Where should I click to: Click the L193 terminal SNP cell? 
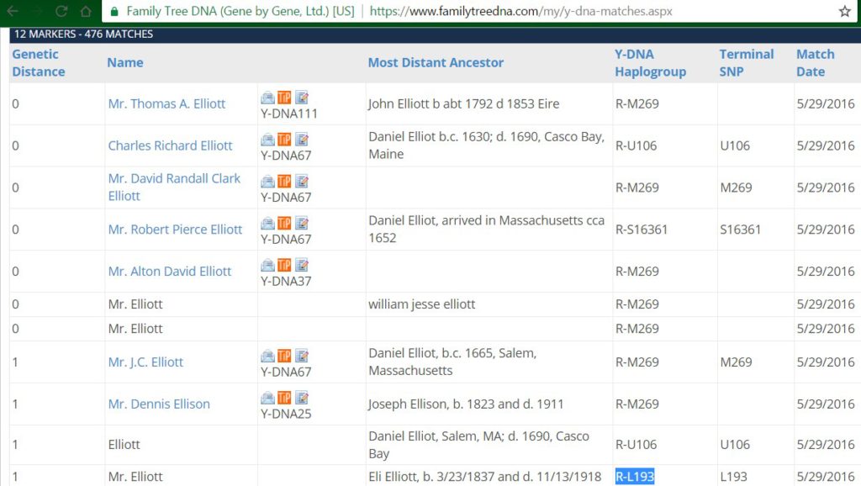click(x=733, y=477)
